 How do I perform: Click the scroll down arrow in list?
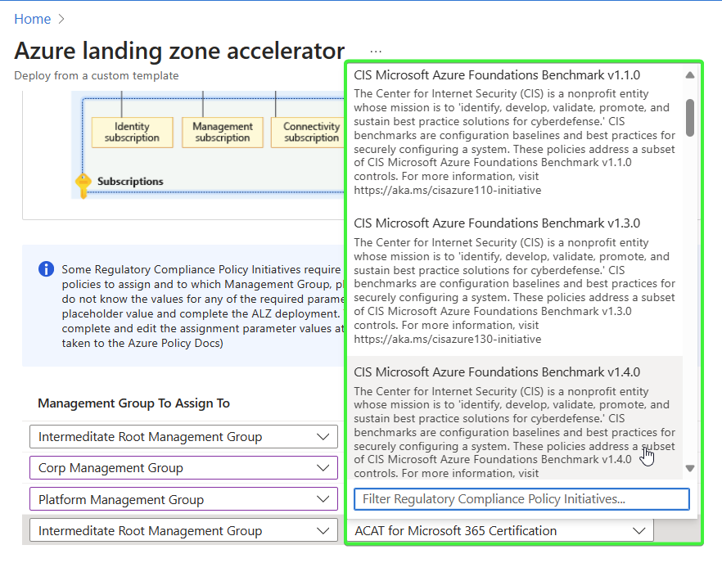690,468
